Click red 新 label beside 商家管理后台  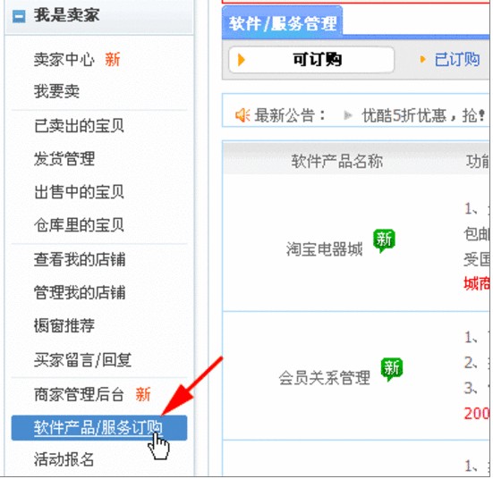(x=143, y=394)
